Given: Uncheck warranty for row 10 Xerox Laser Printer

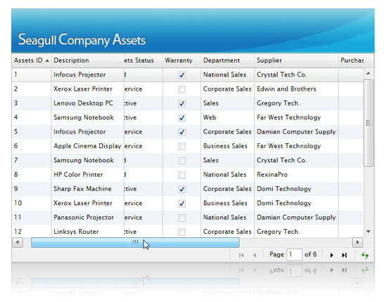Looking at the screenshot, I should pyautogui.click(x=182, y=204).
